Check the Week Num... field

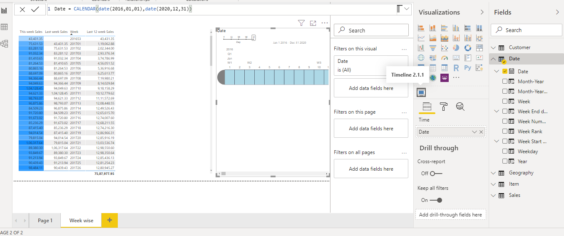point(505,121)
